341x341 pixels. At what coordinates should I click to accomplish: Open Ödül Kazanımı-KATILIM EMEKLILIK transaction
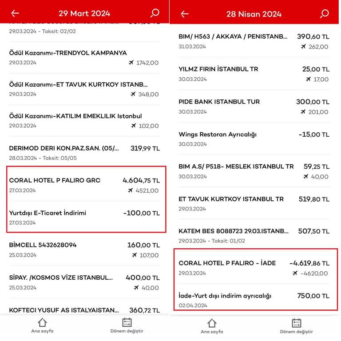pos(84,120)
